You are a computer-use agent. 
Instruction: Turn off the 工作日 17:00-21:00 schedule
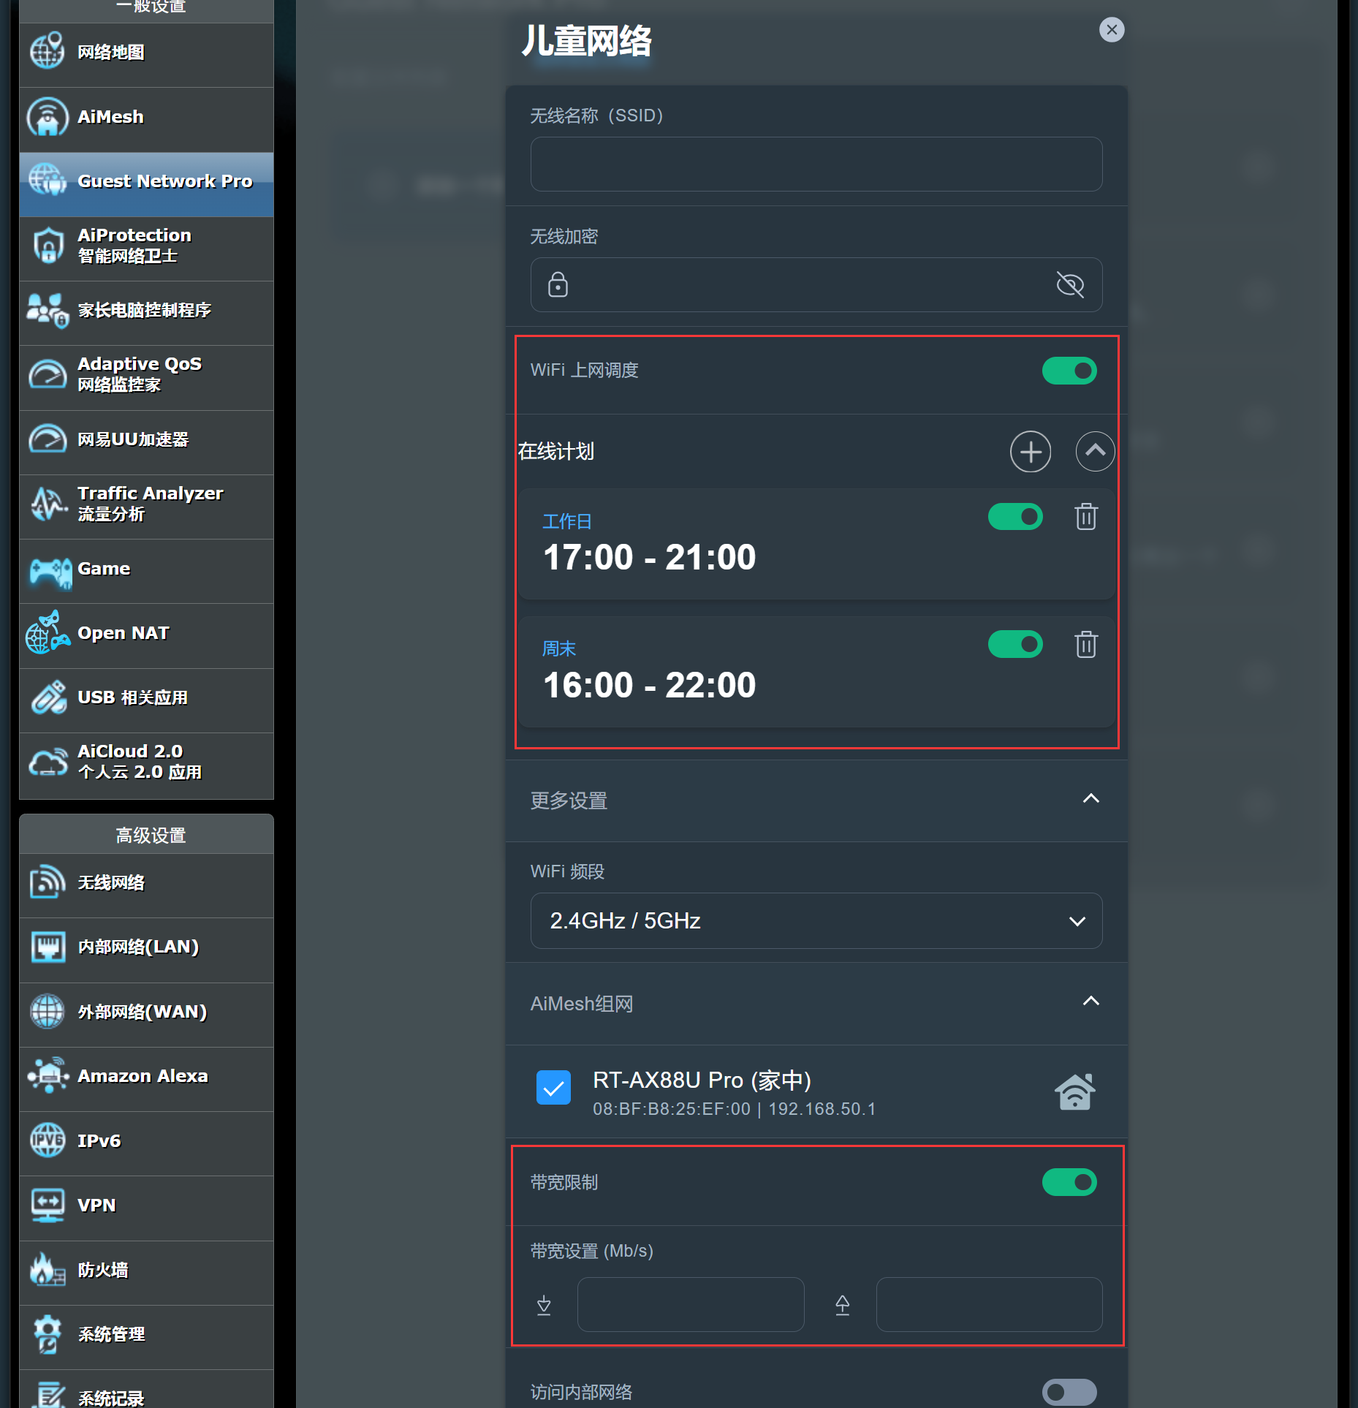(1015, 517)
